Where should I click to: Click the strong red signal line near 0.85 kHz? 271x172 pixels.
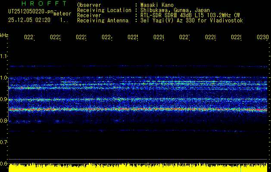[x=138, y=109]
